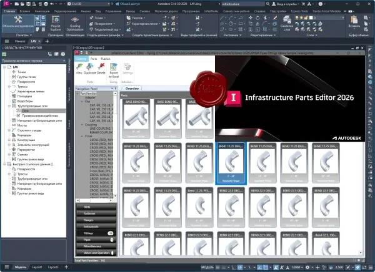Toggle the auto-hide pin on Navigation Panel

pyautogui.click(x=116, y=89)
